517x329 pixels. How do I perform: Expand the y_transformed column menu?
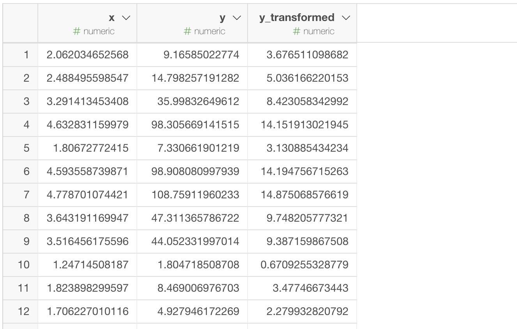(345, 18)
